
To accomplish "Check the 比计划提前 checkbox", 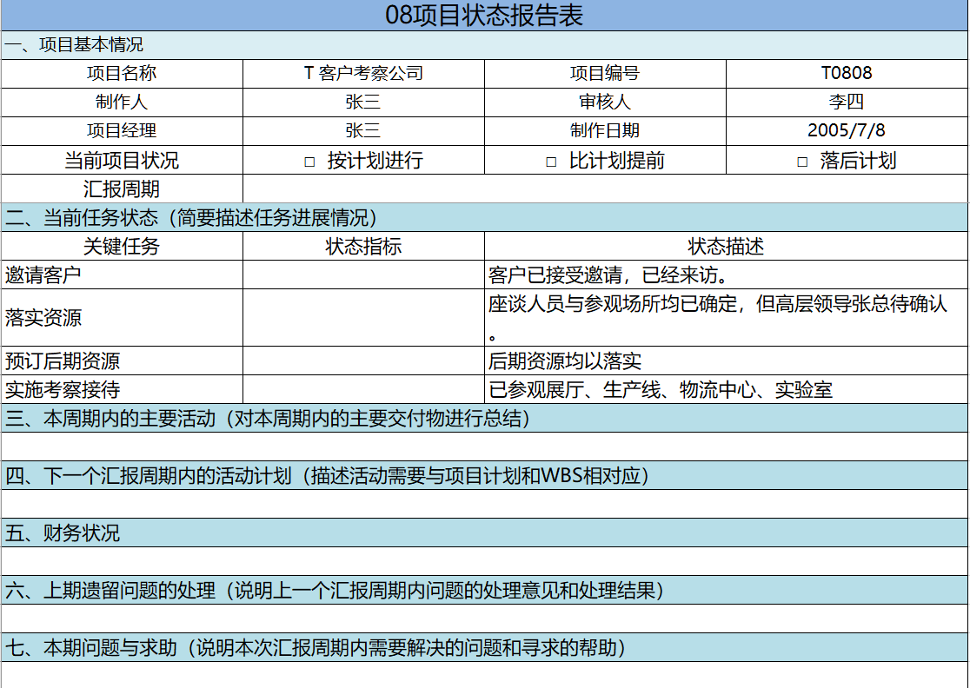I will (x=549, y=159).
